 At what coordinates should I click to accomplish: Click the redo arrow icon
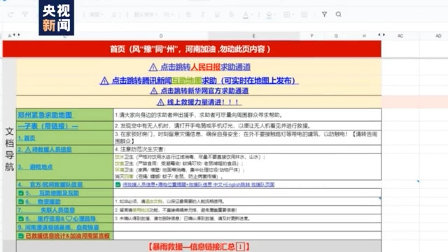coord(10,14)
